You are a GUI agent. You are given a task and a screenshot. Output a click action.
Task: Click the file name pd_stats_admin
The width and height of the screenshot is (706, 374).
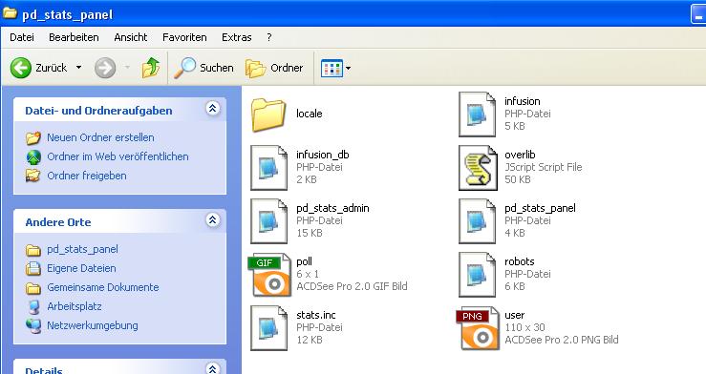click(332, 208)
